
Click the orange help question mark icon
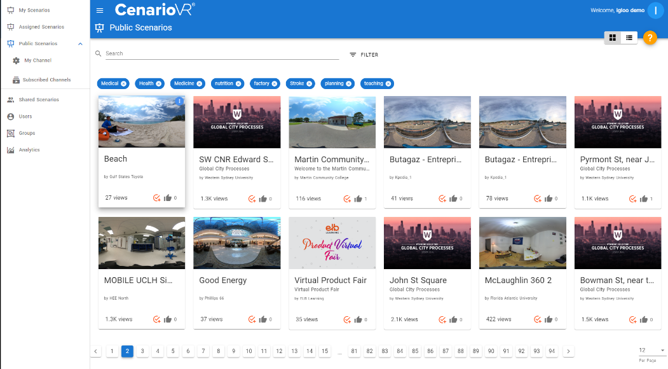click(x=650, y=38)
